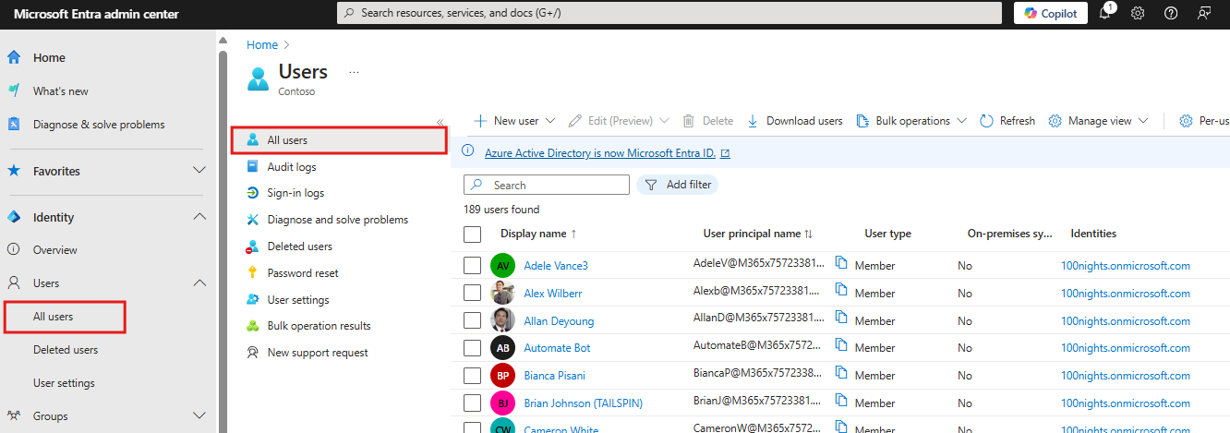The image size is (1230, 433).
Task: Select the checkbox for Automate Bot
Action: point(472,348)
